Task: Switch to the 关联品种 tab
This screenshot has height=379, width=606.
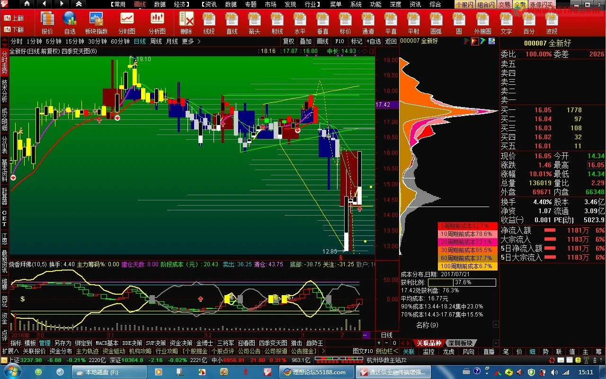Action: pyautogui.click(x=428, y=343)
